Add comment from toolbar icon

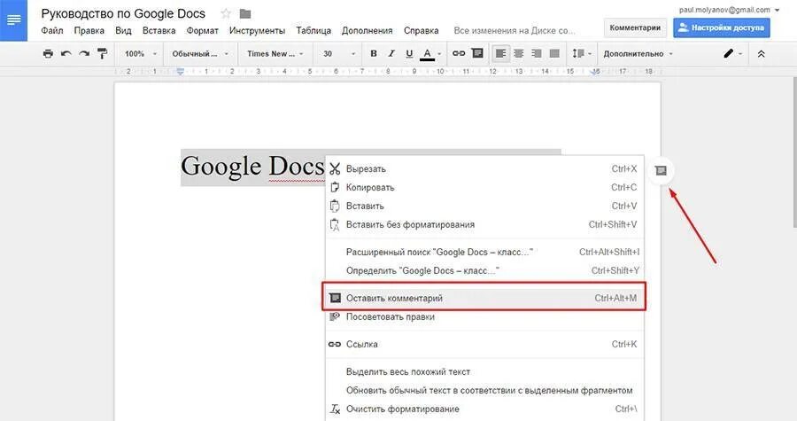pos(477,53)
